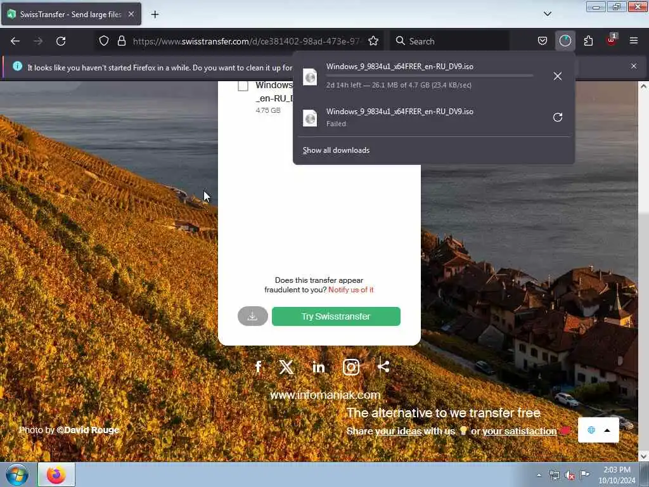
Task: Close the SwissTransfer tab
Action: tap(131, 15)
